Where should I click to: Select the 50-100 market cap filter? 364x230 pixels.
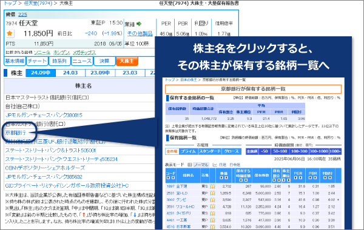(x=280, y=151)
